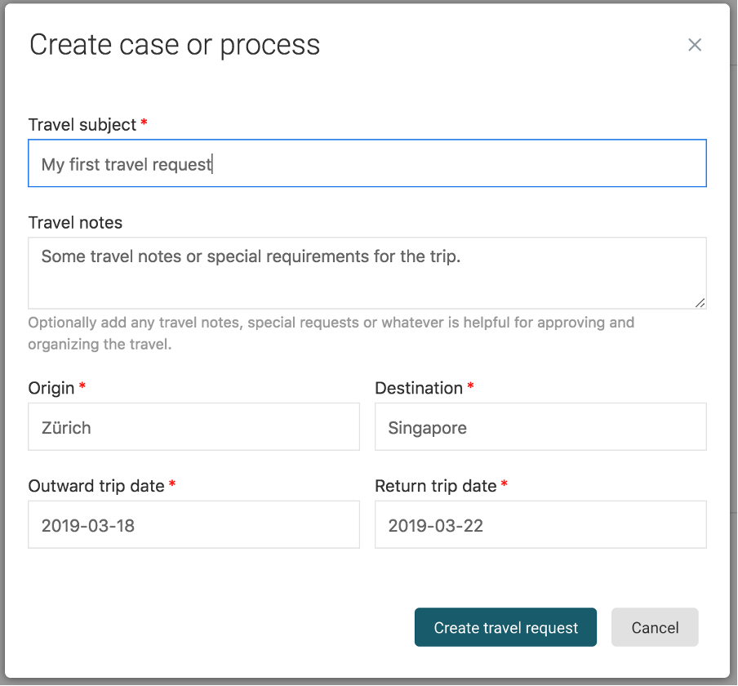
Task: Click the Create travel request button
Action: coord(505,627)
